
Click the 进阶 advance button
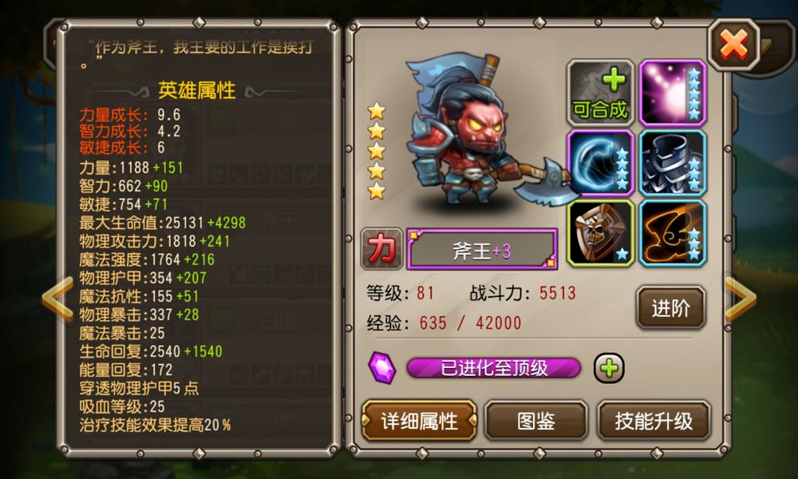tap(671, 308)
